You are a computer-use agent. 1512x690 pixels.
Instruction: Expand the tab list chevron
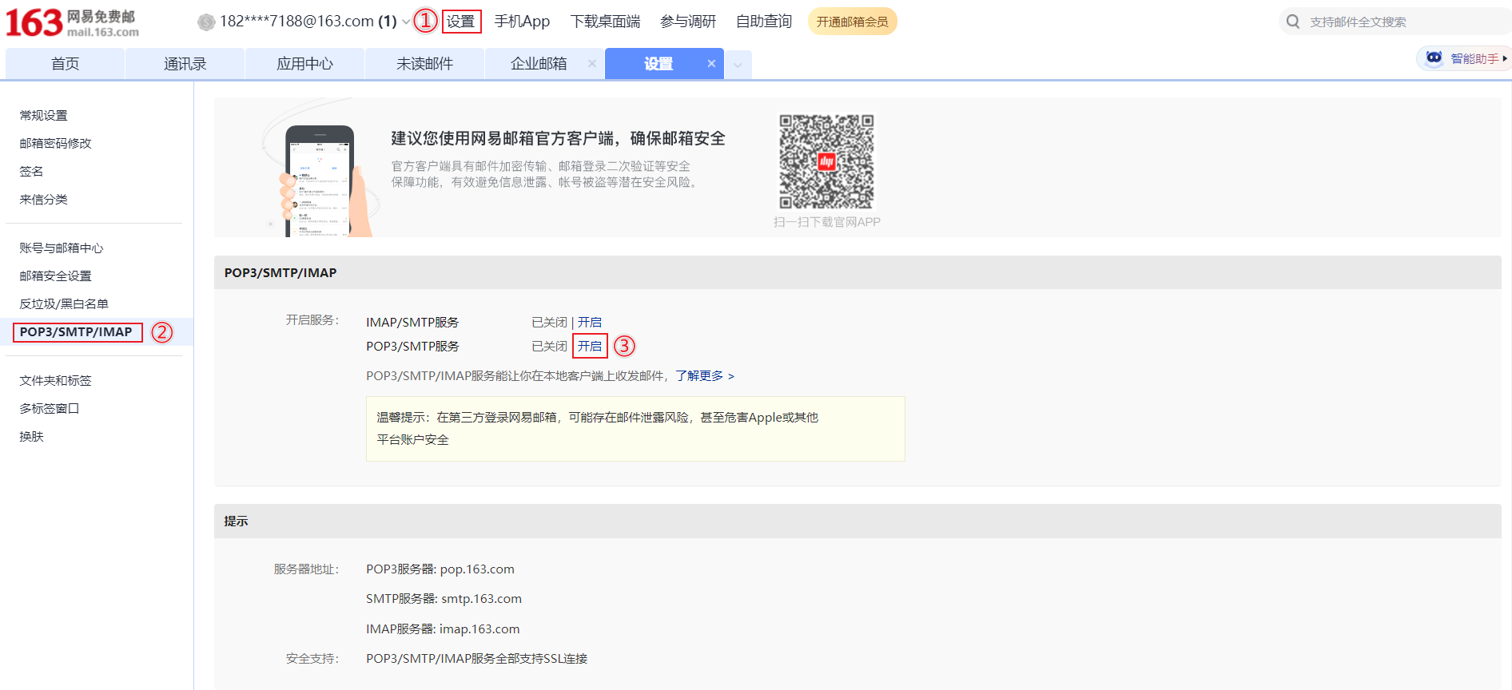pyautogui.click(x=738, y=65)
